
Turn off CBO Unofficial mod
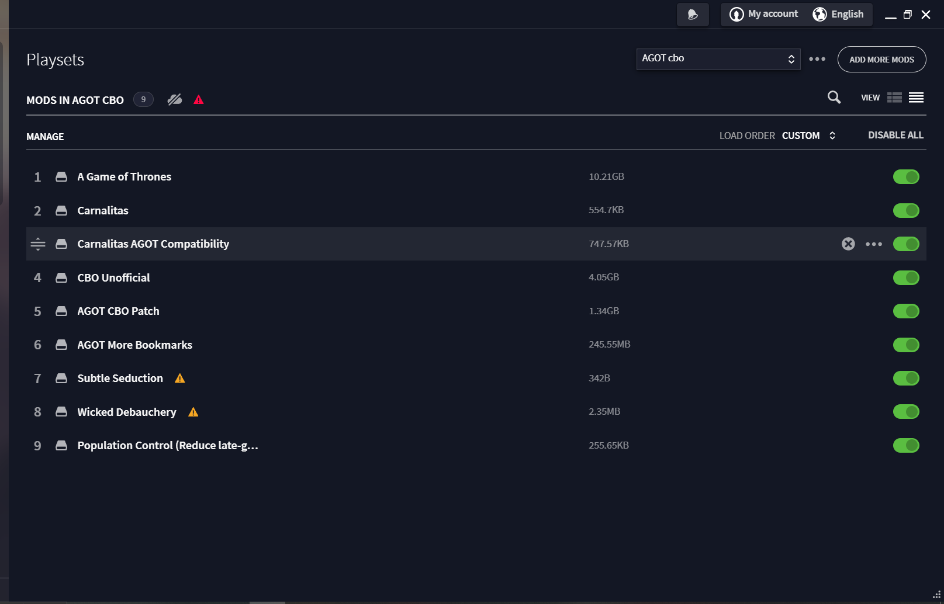click(906, 277)
